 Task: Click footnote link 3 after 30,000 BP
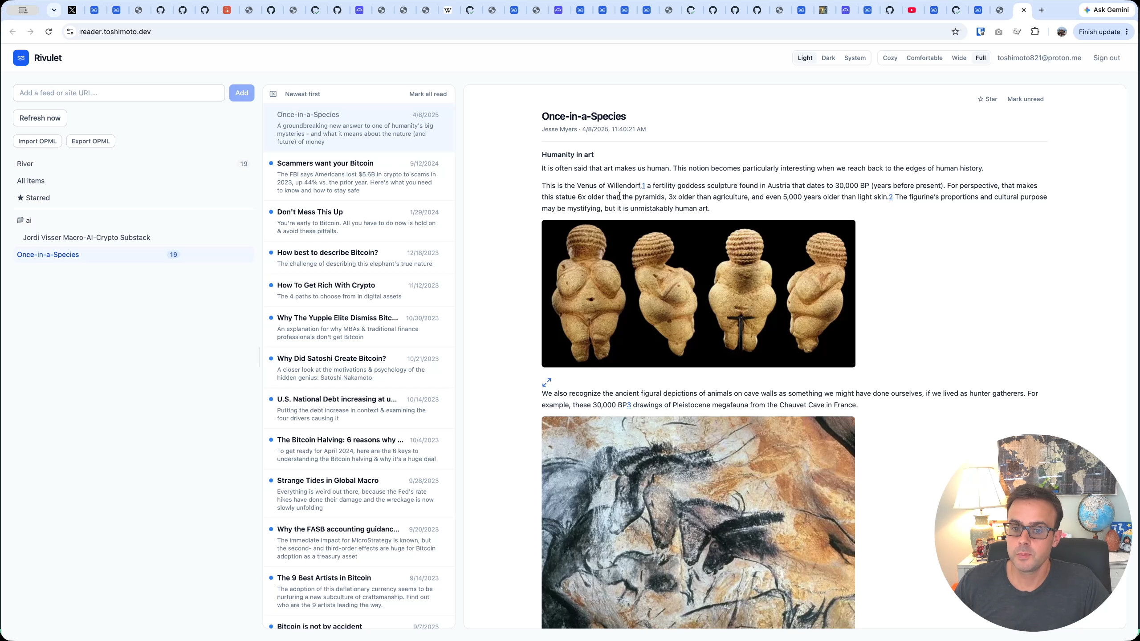(x=629, y=405)
